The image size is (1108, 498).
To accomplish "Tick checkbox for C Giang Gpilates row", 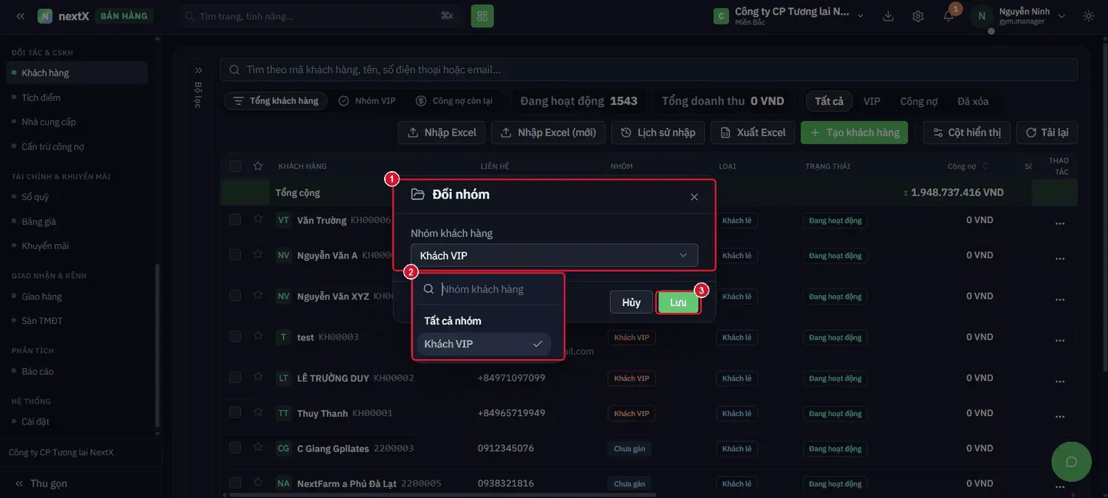I will tap(235, 448).
